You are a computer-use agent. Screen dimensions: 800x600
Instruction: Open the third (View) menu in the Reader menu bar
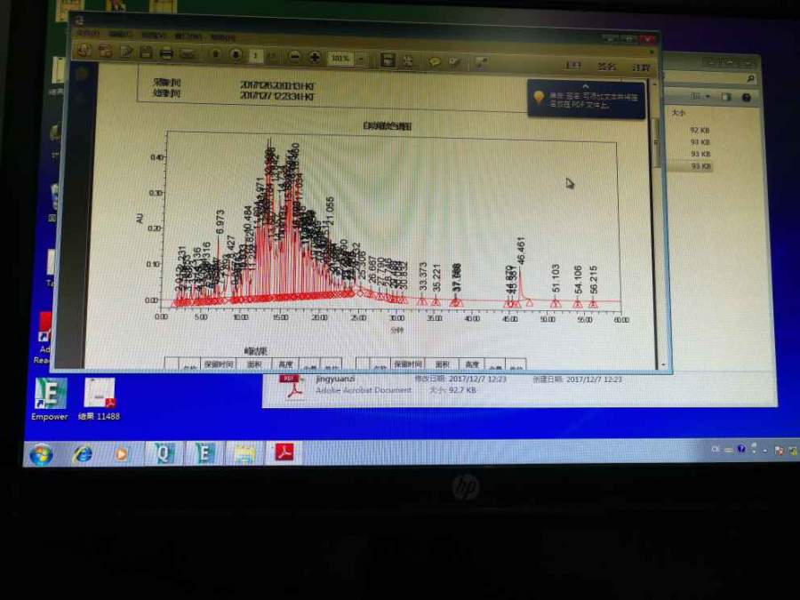tap(154, 35)
